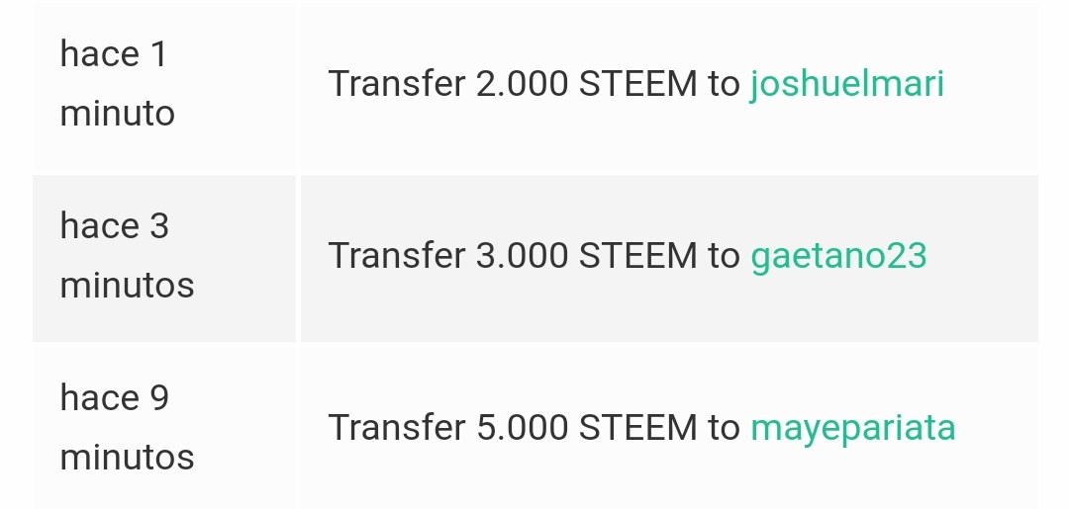Open the gaetano23 account link
The height and width of the screenshot is (509, 1069).
[x=838, y=256]
